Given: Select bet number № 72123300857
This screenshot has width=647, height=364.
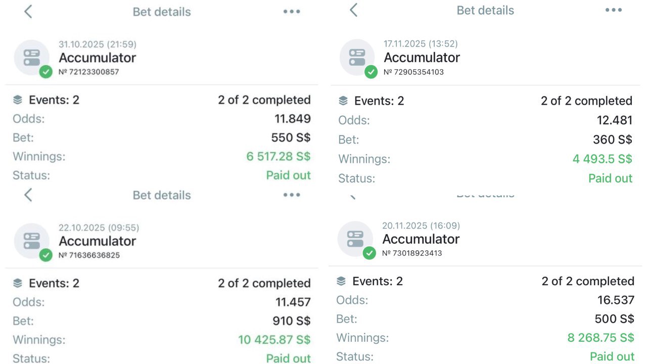Looking at the screenshot, I should [x=89, y=72].
